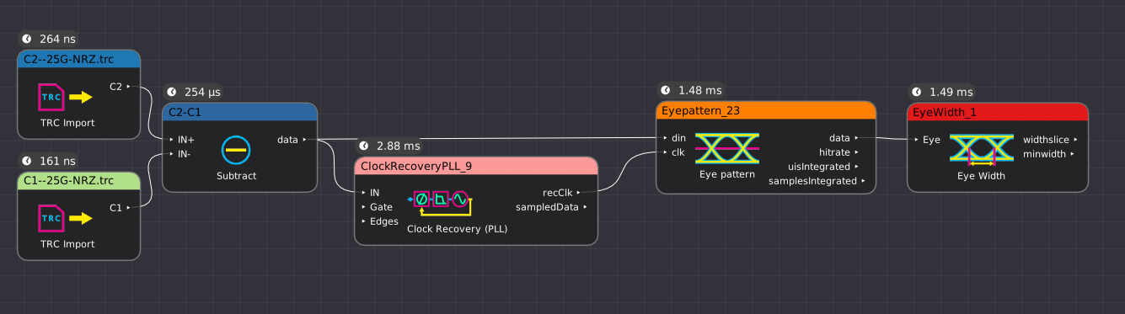Select the C2-C1 subtract node title
The image size is (1125, 314).
(x=239, y=112)
